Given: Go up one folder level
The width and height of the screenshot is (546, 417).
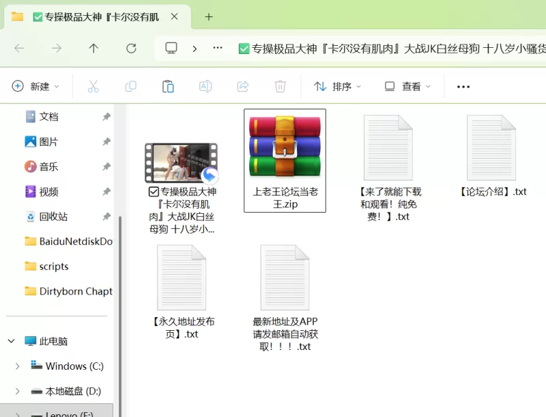Looking at the screenshot, I should (x=94, y=48).
